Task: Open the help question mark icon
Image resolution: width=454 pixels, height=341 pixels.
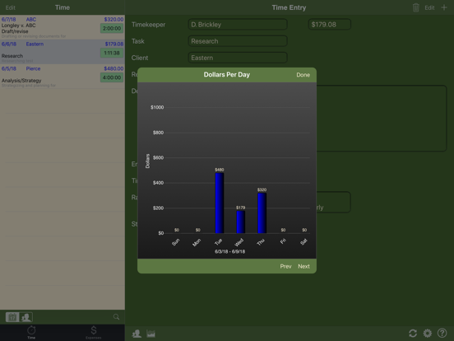Action: pyautogui.click(x=442, y=333)
